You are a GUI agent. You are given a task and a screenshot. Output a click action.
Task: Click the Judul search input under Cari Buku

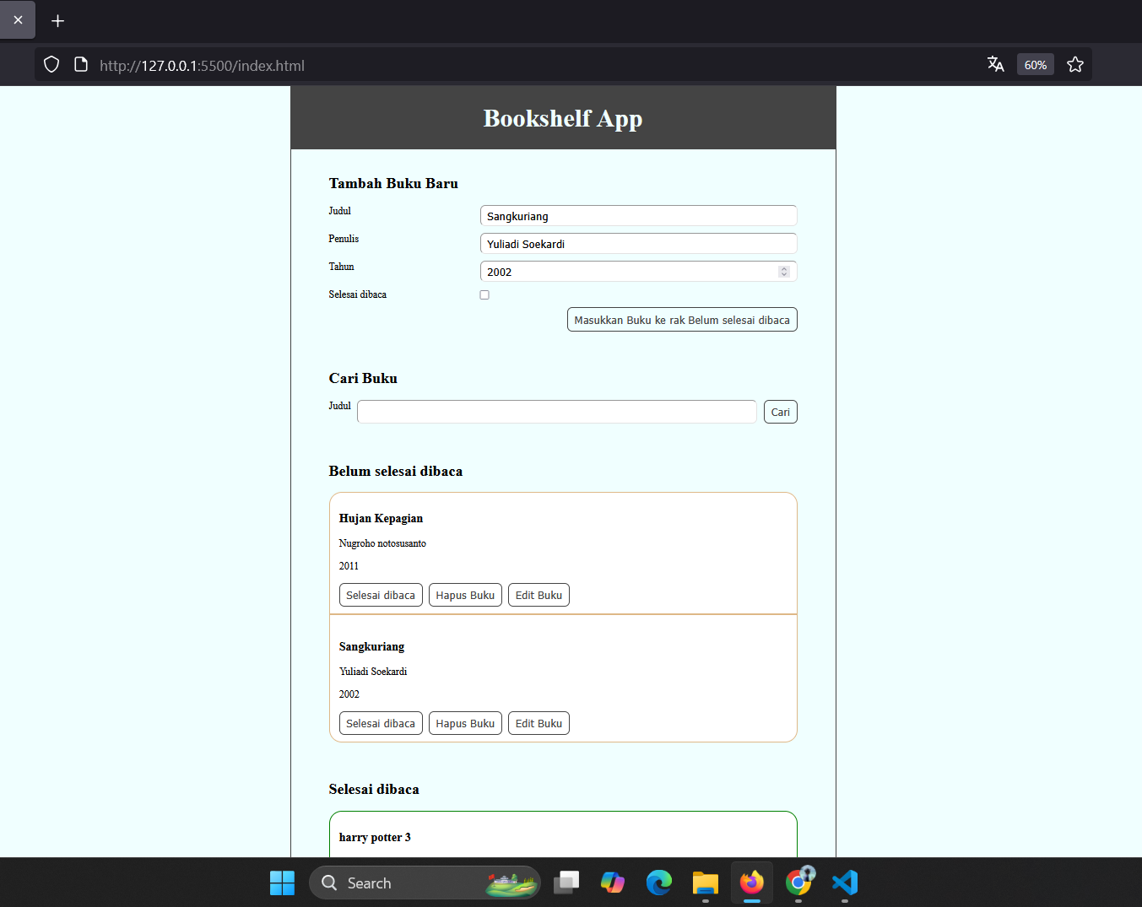tap(556, 411)
